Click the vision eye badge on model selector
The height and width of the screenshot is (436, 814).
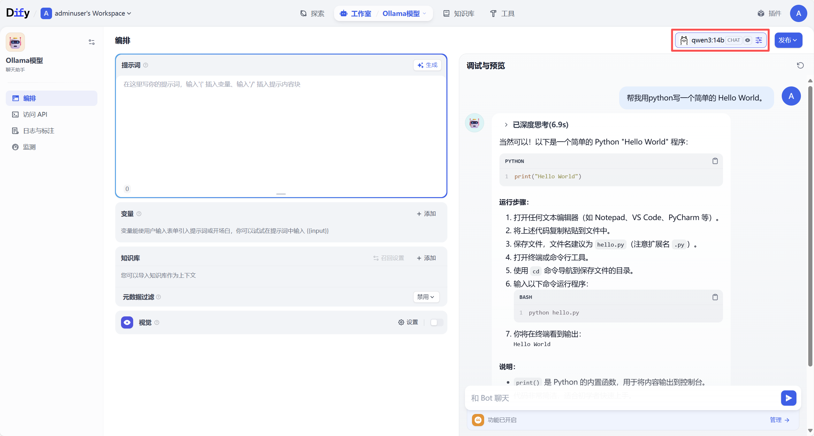748,40
